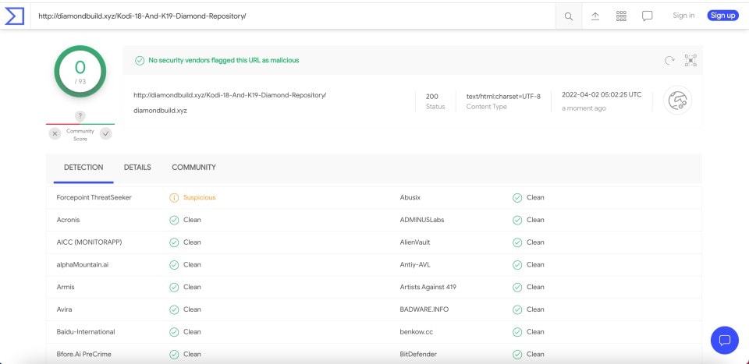Open the upload file icon

coord(595,16)
